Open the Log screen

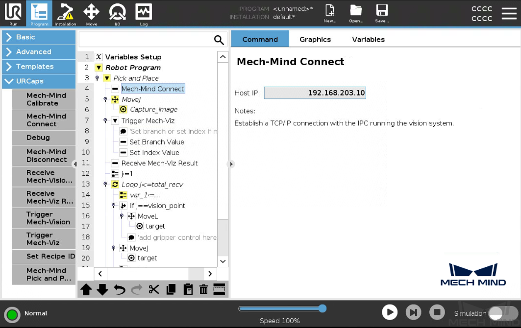pos(144,14)
